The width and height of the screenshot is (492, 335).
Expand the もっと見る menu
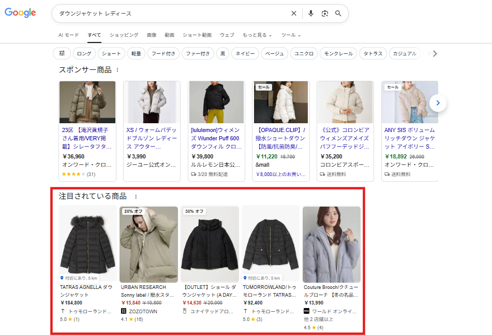[254, 35]
